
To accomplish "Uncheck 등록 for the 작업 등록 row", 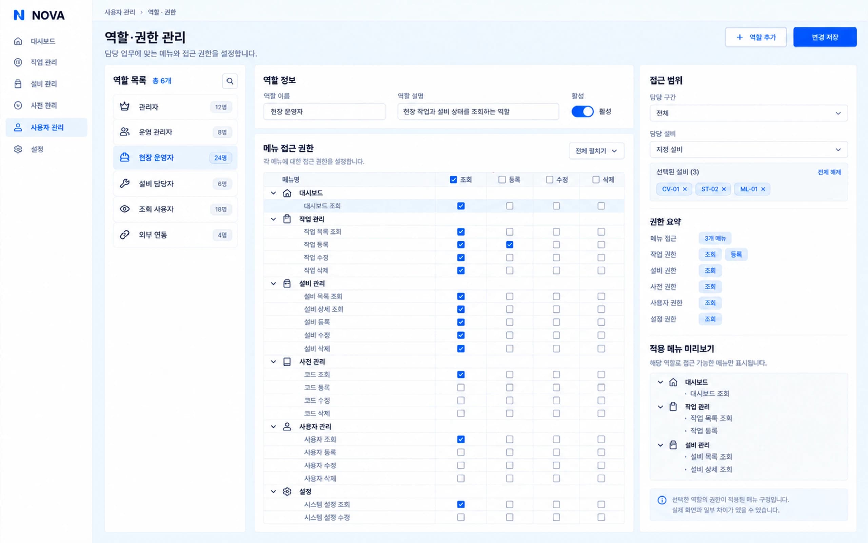I will point(509,245).
